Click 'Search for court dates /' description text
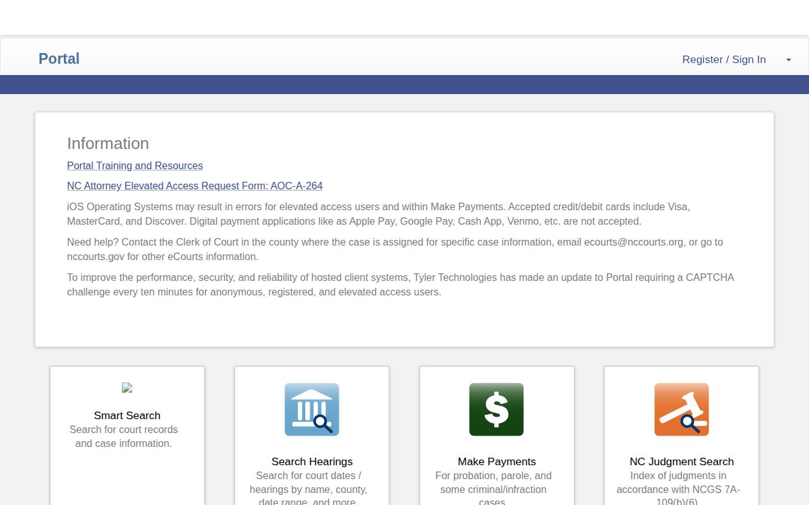809x505 pixels. 308,475
